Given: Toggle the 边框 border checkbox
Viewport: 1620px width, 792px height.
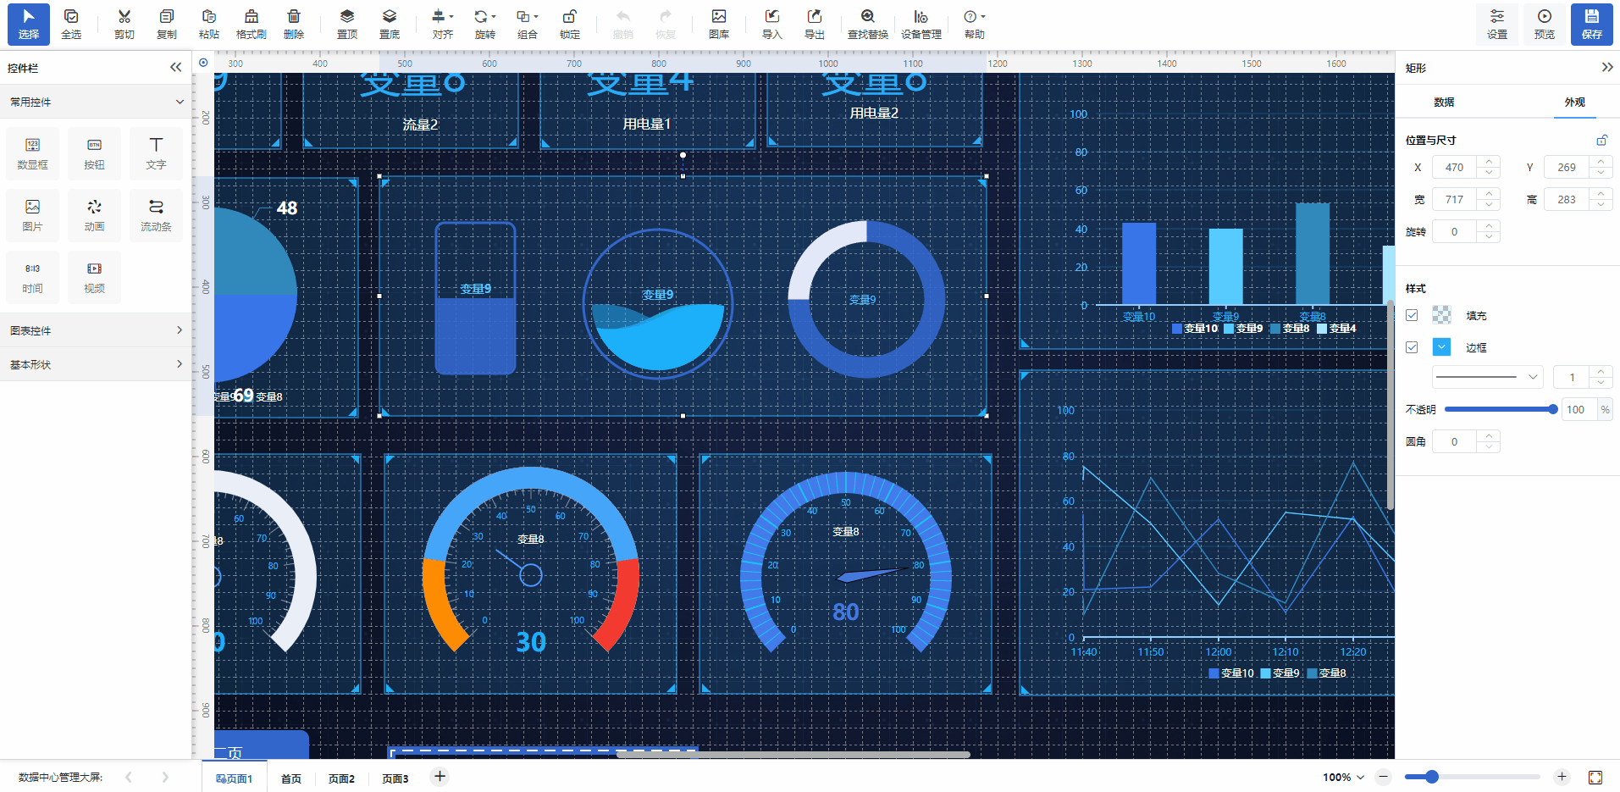Looking at the screenshot, I should 1412,347.
